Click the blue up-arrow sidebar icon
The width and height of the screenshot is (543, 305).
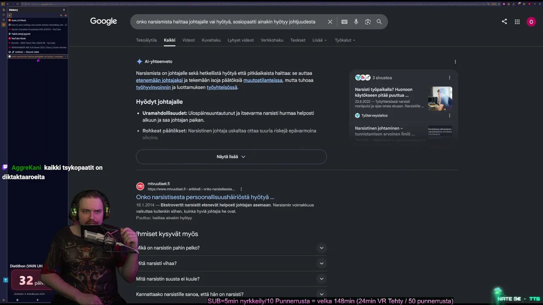(x=6, y=280)
